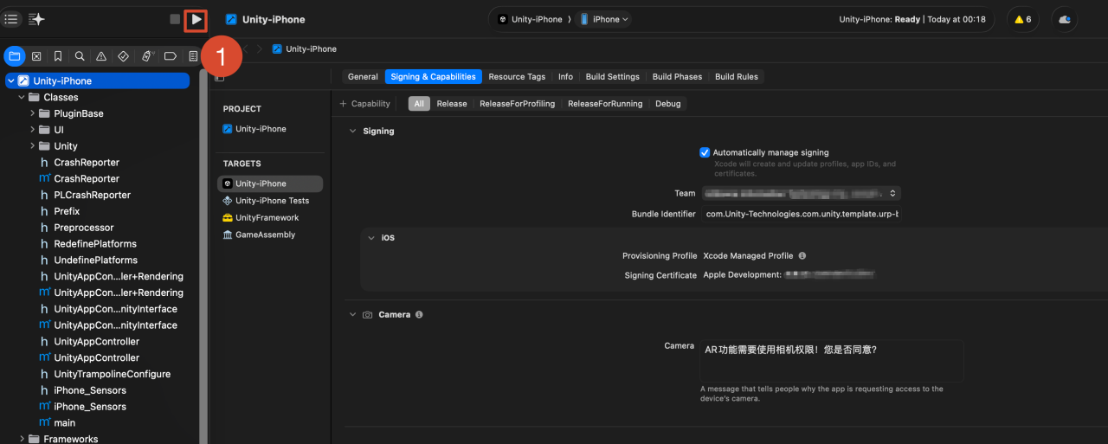The height and width of the screenshot is (444, 1108).
Task: Collapse the Unity-iPhone root in navigator
Action: (x=10, y=81)
